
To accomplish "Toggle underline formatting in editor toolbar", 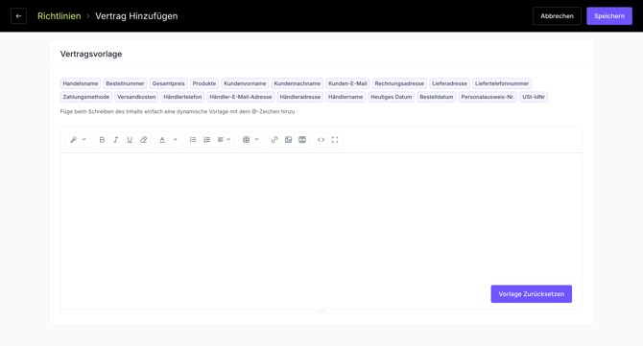I will click(130, 140).
